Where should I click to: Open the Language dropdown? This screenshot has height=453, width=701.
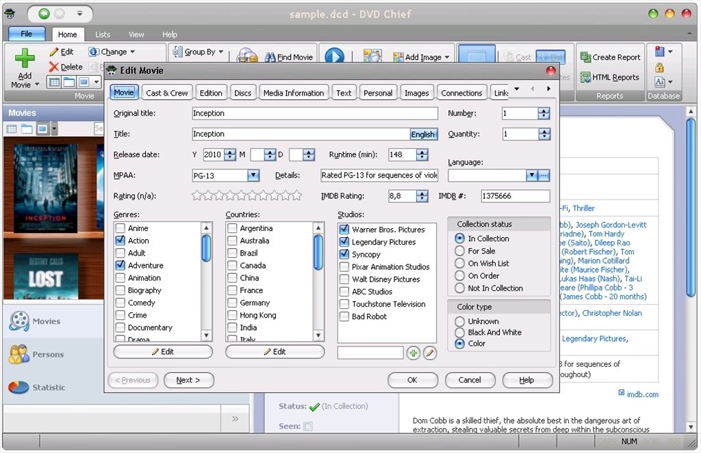click(x=531, y=176)
